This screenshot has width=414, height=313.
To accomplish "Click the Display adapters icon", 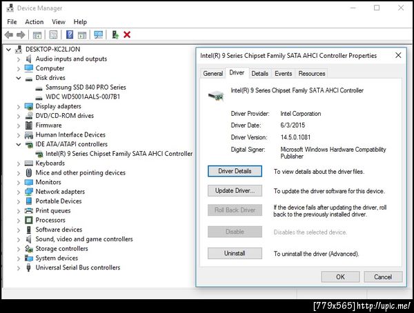I will point(28,106).
